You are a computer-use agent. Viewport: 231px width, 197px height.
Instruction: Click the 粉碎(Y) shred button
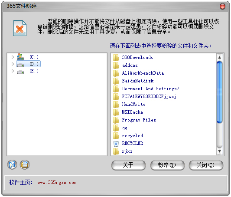[167, 165]
